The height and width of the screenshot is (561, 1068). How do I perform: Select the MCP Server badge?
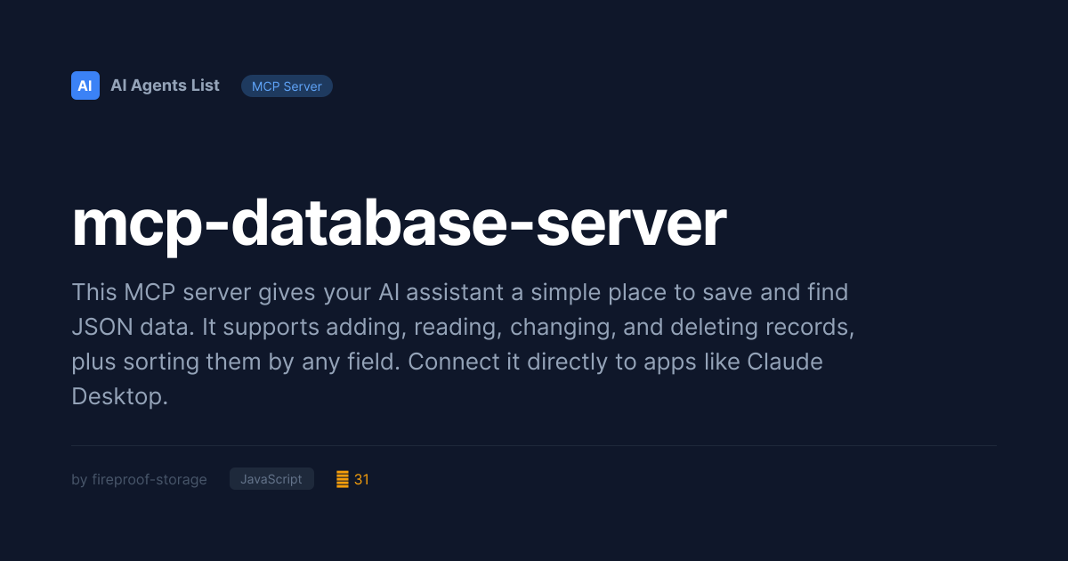pyautogui.click(x=287, y=86)
